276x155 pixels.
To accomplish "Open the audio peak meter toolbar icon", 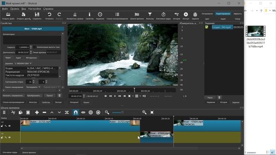I will 75,14.
